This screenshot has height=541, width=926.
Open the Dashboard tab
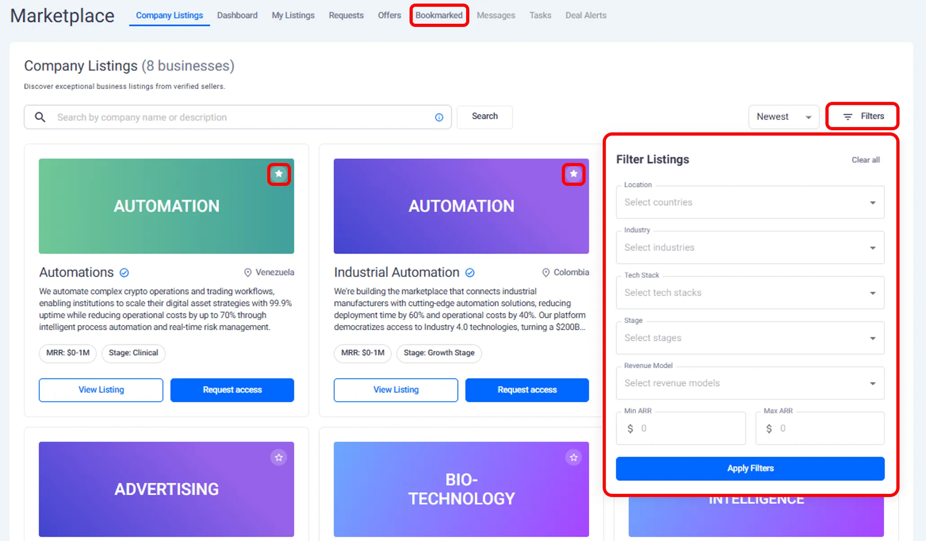(237, 15)
